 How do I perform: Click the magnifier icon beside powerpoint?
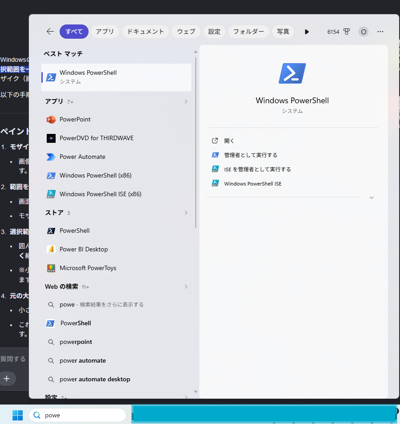pos(51,342)
